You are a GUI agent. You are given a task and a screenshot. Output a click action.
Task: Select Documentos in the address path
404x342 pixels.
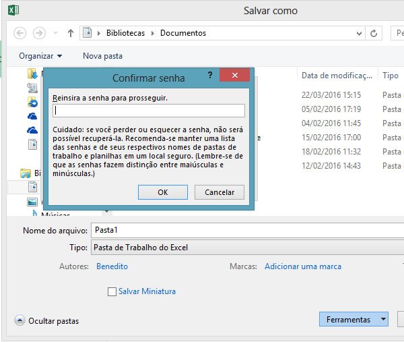pos(183,33)
